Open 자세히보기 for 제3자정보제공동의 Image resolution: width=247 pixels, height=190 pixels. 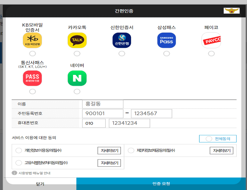pyautogui.click(x=222, y=150)
